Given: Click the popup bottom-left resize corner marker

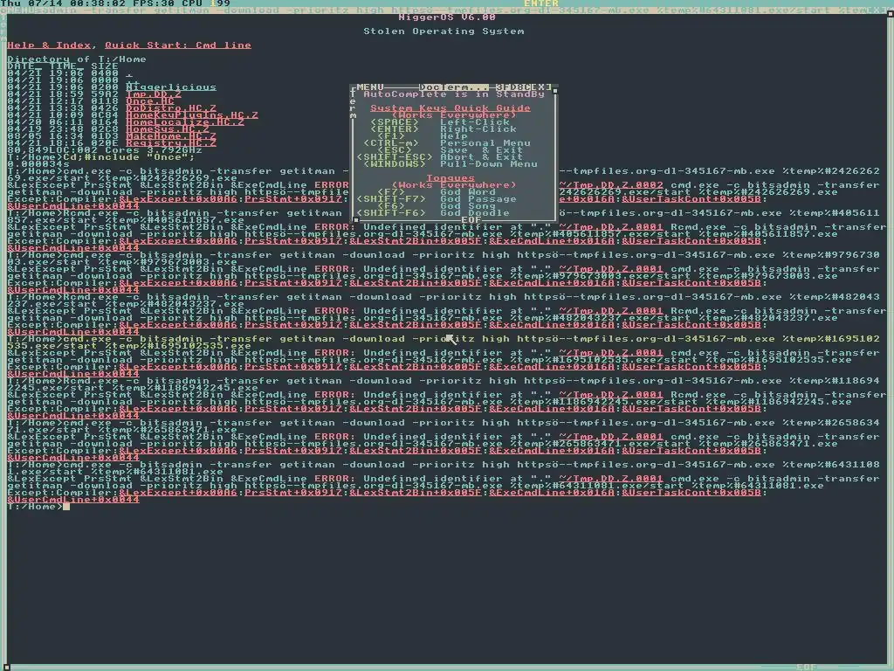Looking at the screenshot, I should coord(356,219).
